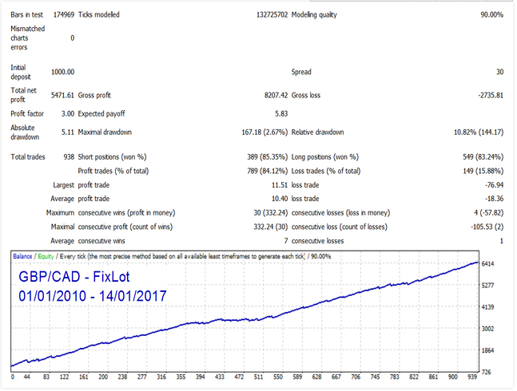The width and height of the screenshot is (517, 391).
Task: Click the Total net profit value 5471.61
Action: [62, 95]
